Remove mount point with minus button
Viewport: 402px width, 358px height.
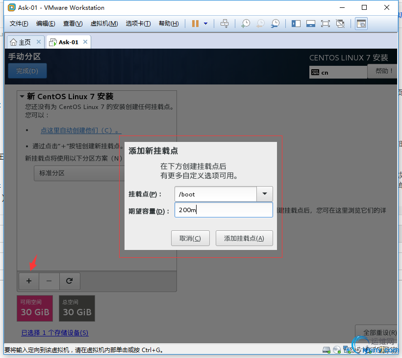49,281
